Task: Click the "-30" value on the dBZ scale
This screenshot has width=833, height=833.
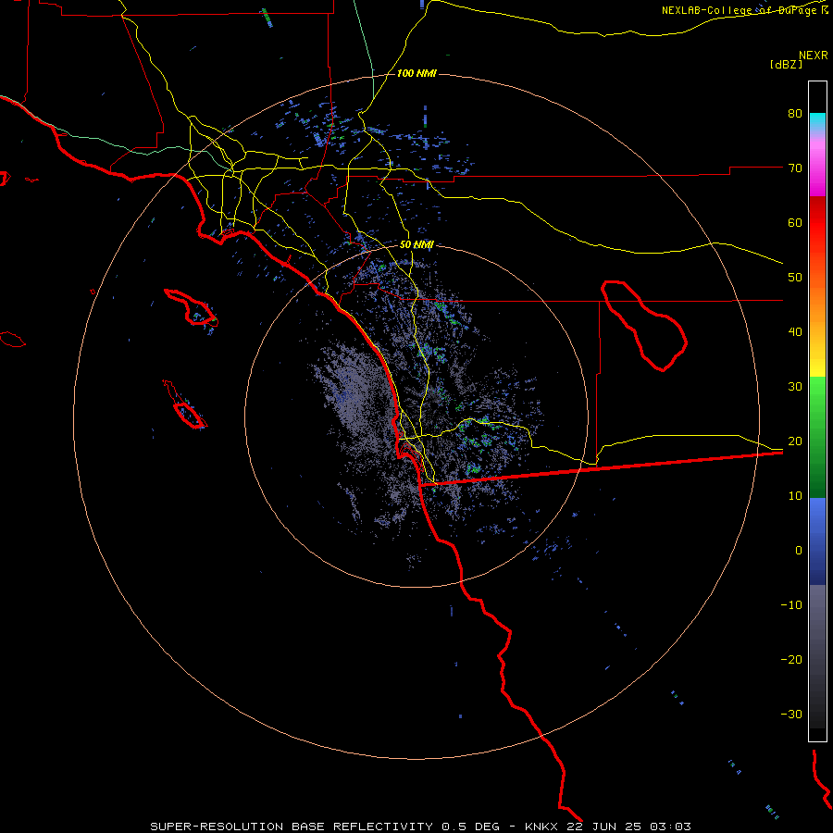Action: coord(791,714)
